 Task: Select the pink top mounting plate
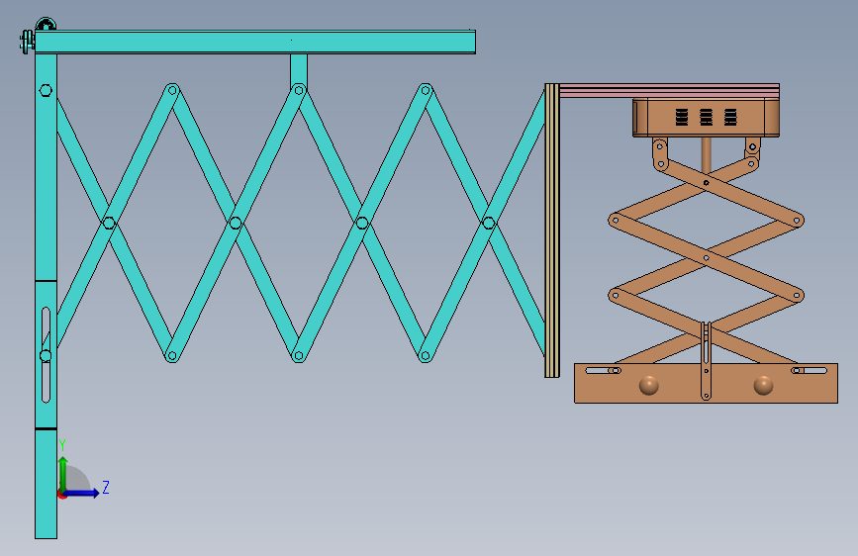click(669, 90)
